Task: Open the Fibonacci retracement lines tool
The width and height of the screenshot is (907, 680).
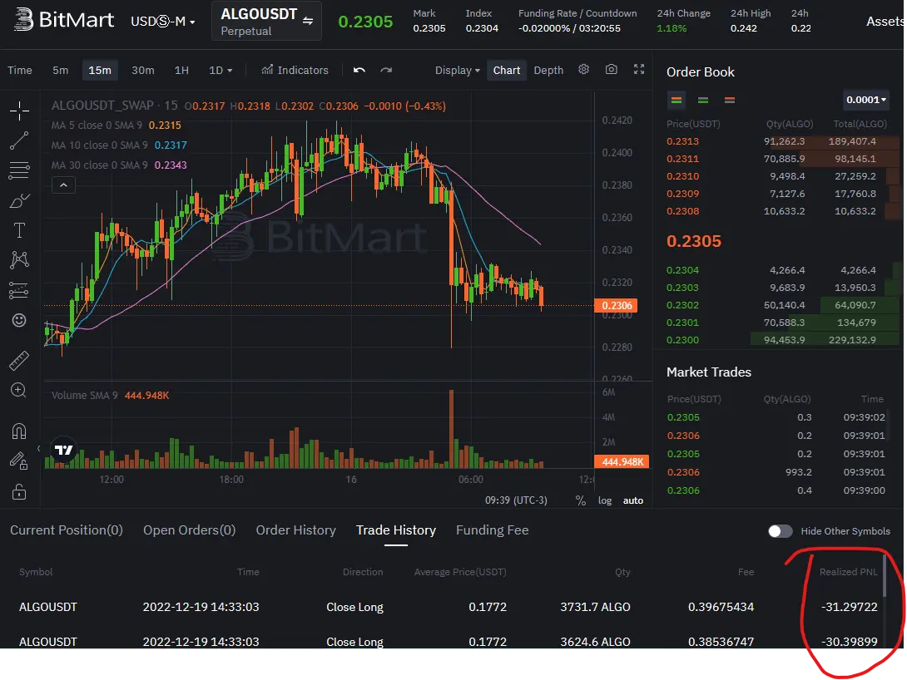Action: (x=19, y=170)
